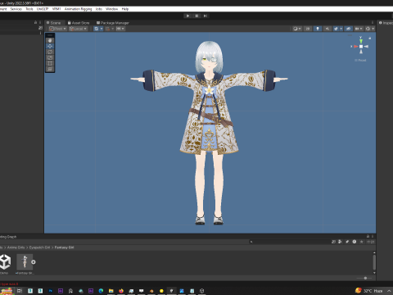The width and height of the screenshot is (393, 295).
Task: Open the Inspector tab
Action: pos(386,23)
